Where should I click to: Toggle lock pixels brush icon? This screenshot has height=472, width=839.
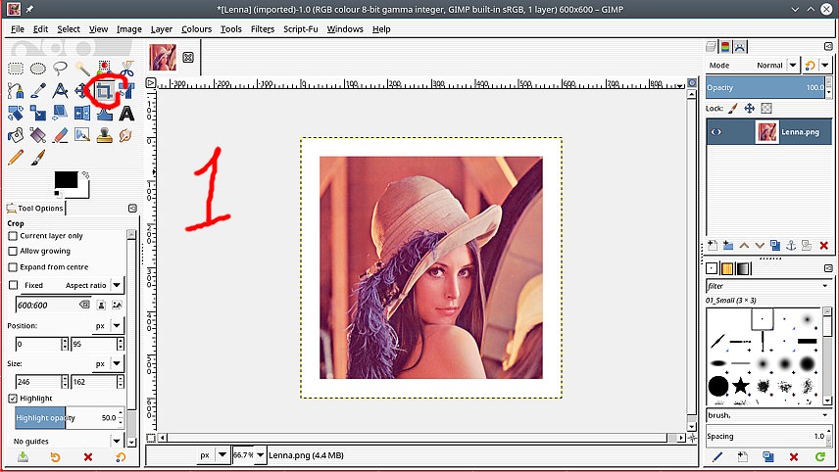point(733,109)
